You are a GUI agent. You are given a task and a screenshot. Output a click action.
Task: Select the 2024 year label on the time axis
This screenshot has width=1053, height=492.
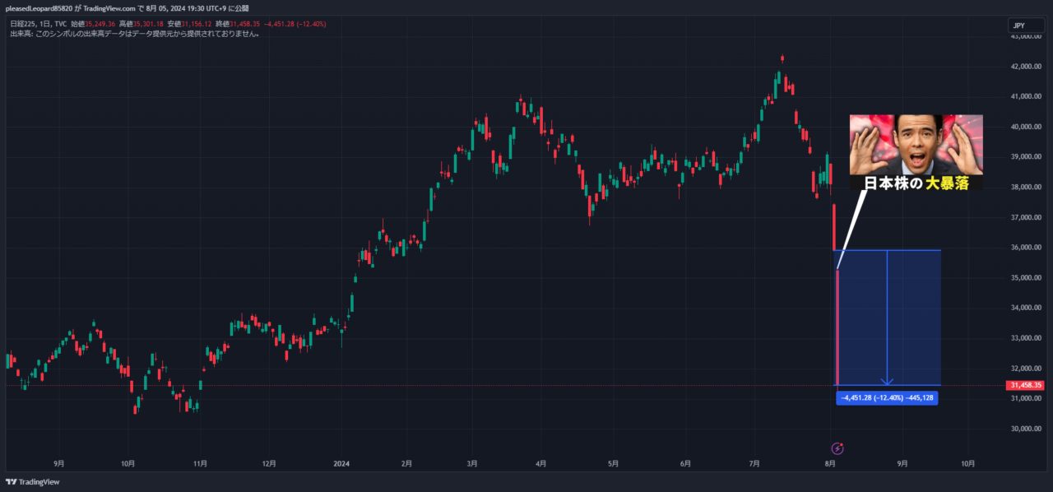(340, 463)
